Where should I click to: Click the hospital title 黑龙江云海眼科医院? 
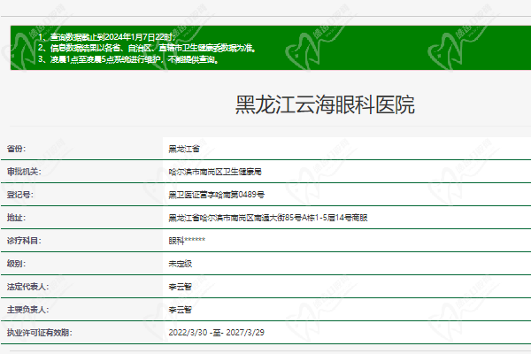tap(325, 104)
